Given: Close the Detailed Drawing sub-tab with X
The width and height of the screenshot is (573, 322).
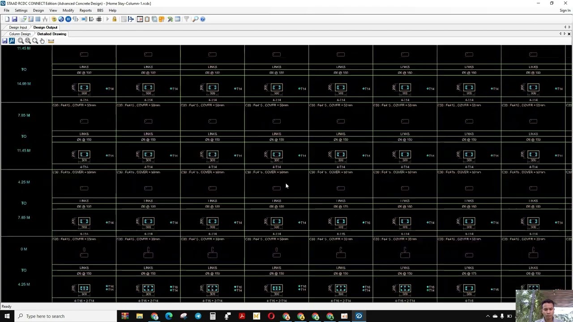Looking at the screenshot, I should pyautogui.click(x=569, y=34).
